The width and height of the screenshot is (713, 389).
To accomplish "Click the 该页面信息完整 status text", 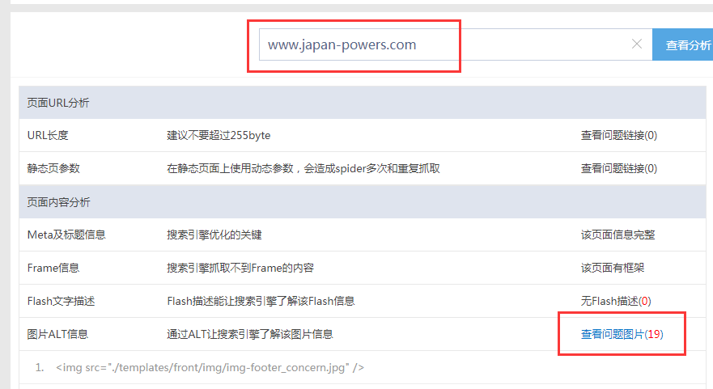I will (618, 235).
